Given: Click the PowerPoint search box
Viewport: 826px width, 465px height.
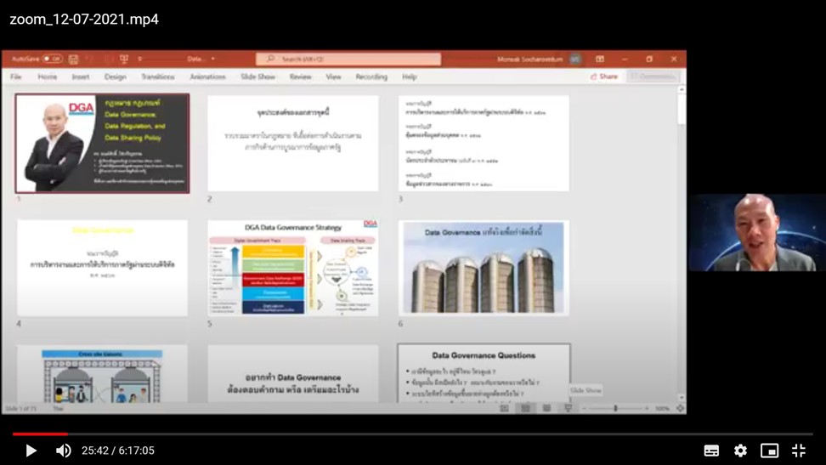Looking at the screenshot, I should click(x=348, y=59).
